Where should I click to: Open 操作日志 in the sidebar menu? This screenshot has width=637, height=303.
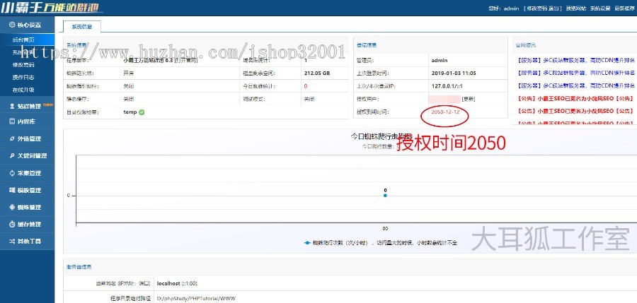23,77
